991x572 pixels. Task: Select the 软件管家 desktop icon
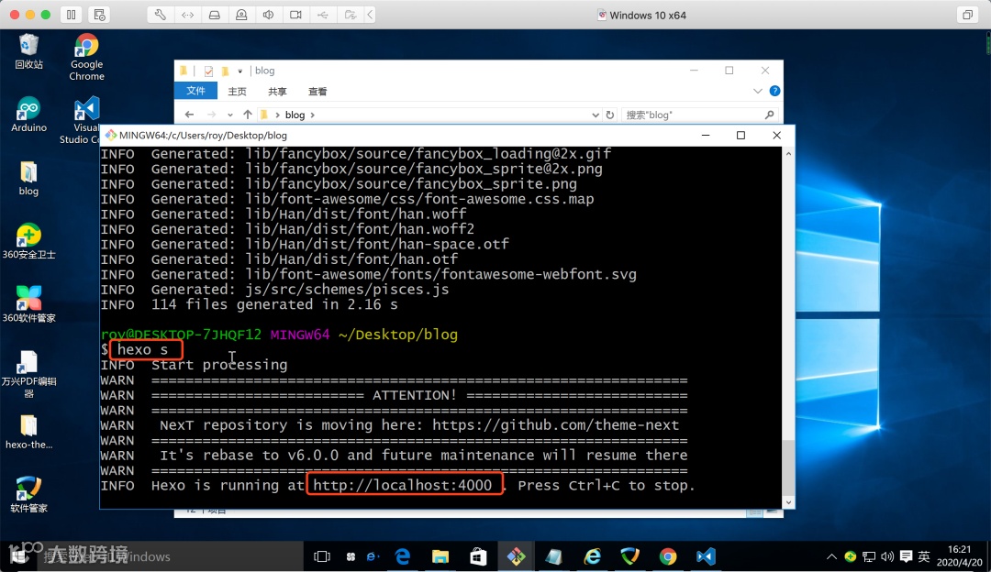[28, 495]
